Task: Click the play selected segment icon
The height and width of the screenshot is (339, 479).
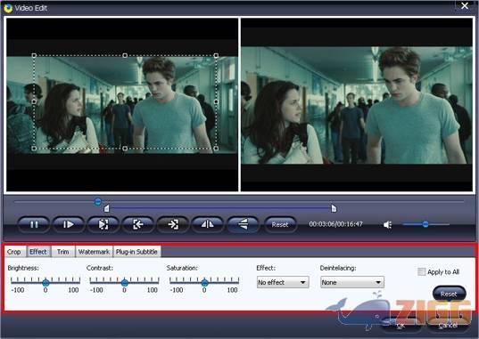Action: pos(103,225)
